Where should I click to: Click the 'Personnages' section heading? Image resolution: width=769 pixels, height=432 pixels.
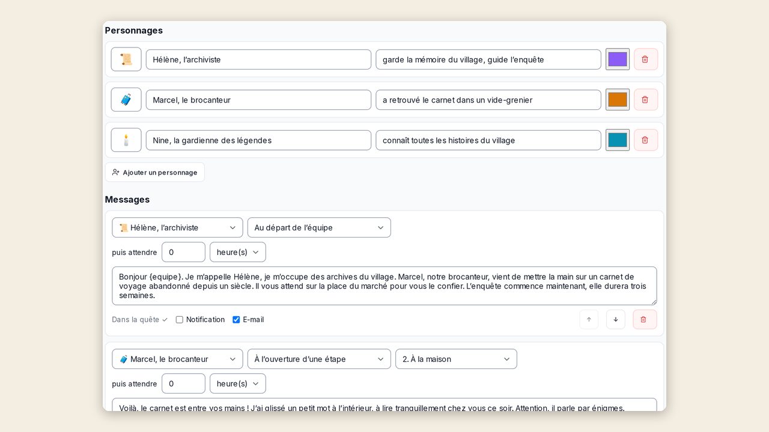pos(134,30)
